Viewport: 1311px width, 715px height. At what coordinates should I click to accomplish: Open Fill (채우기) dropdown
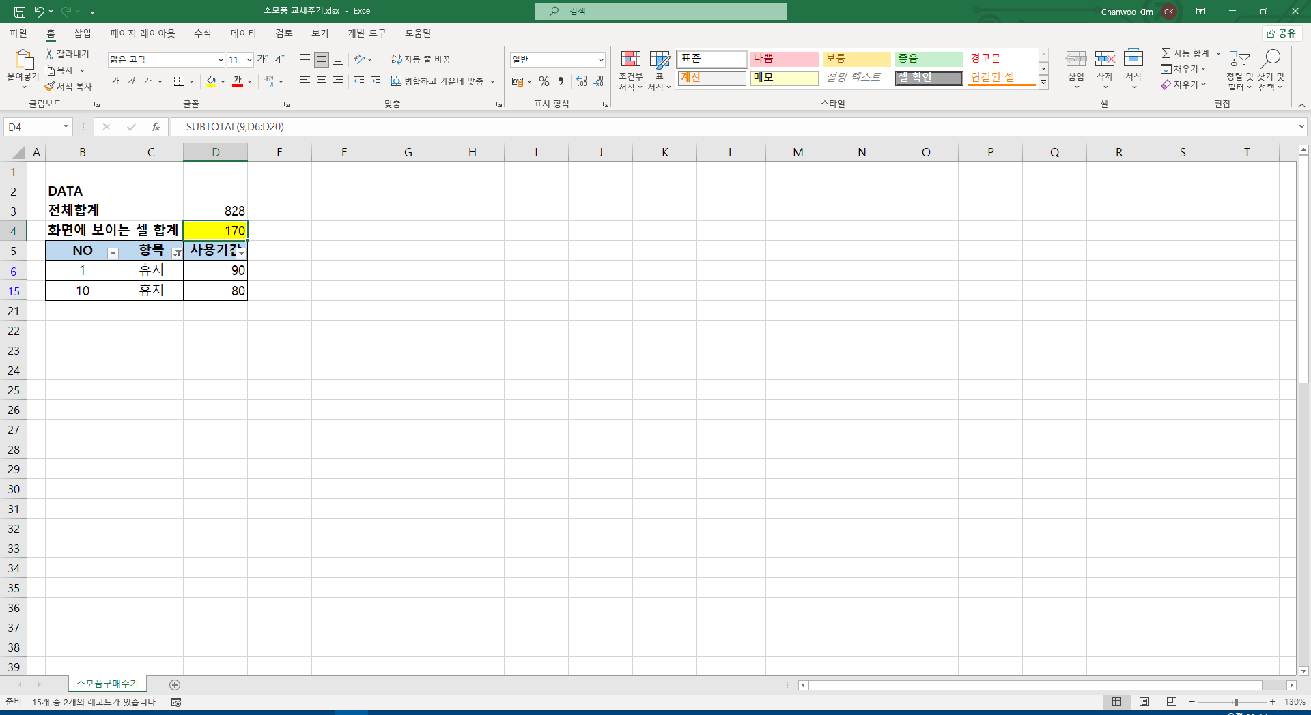click(x=1183, y=69)
